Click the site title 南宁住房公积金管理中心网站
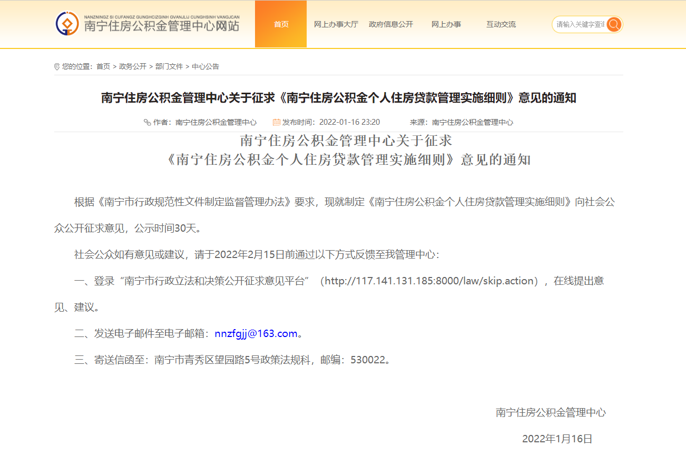686x456 pixels. pyautogui.click(x=161, y=25)
